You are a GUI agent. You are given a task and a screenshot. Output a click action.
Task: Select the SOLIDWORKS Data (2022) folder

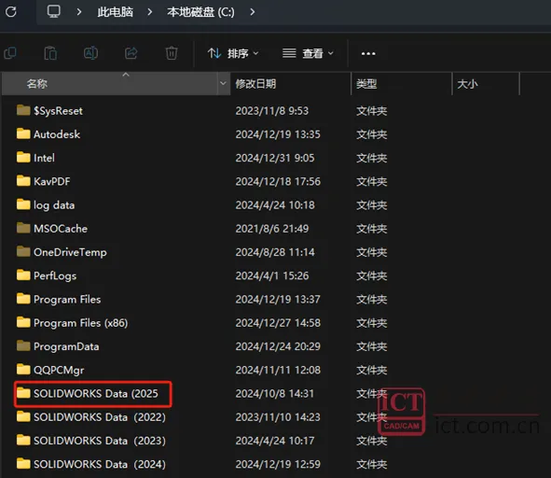pos(91,417)
